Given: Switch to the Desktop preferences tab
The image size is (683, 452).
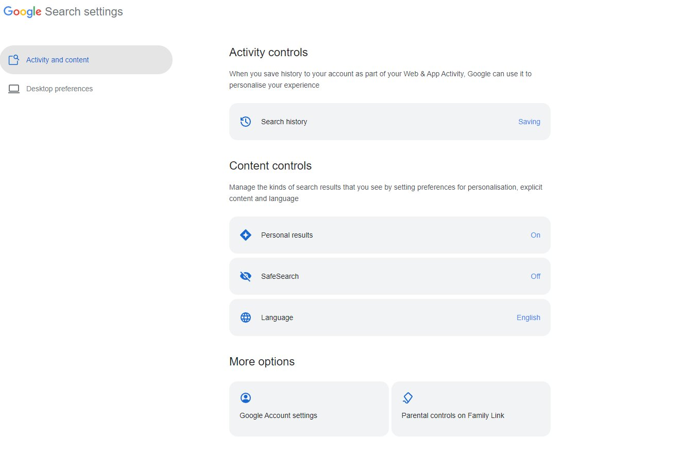Looking at the screenshot, I should [x=59, y=89].
